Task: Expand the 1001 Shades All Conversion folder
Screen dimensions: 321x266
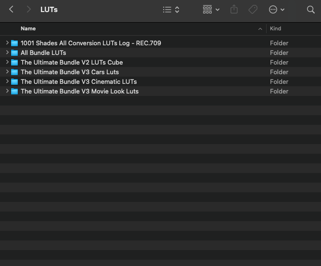Action: [x=7, y=43]
